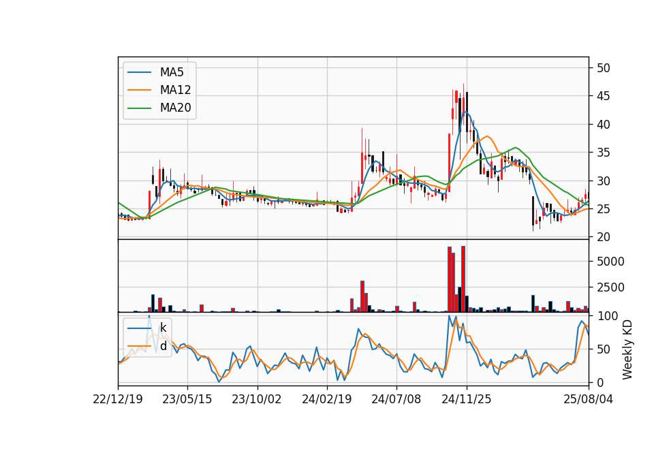Click the price axis value 25

pos(603,209)
